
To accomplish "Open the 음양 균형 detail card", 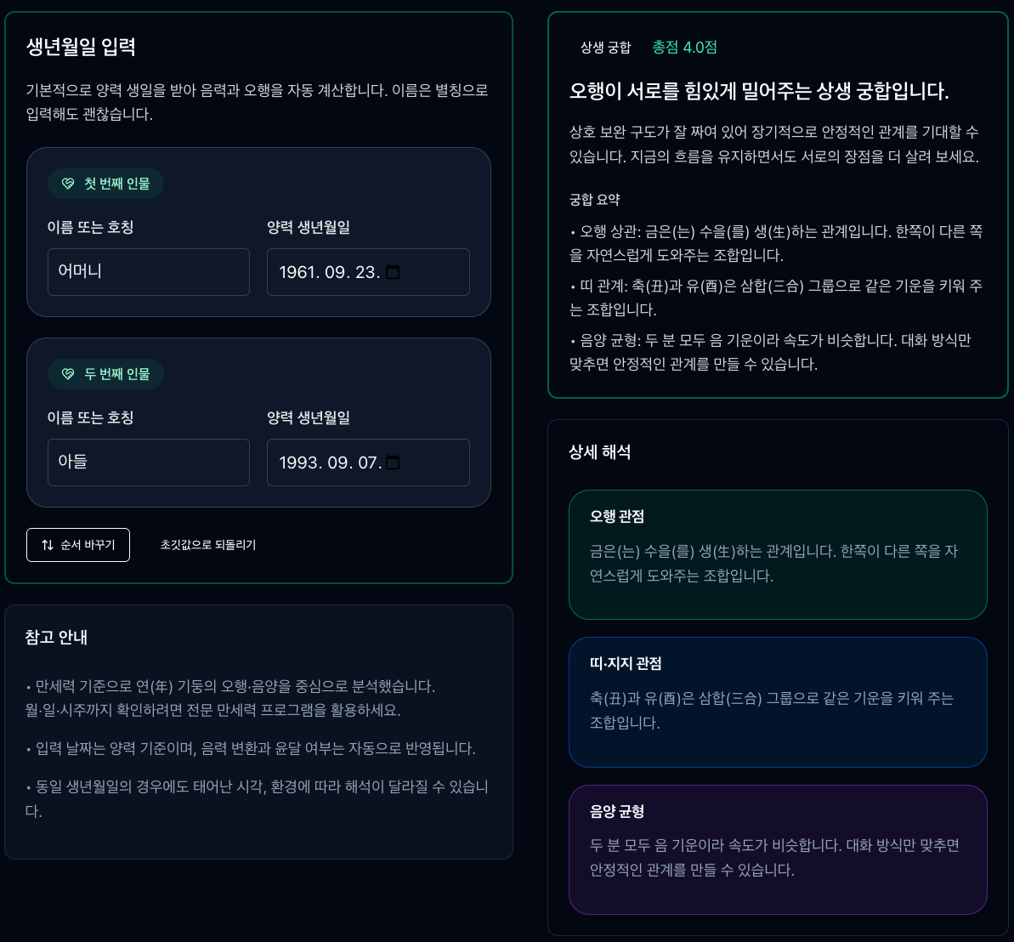I will [778, 849].
